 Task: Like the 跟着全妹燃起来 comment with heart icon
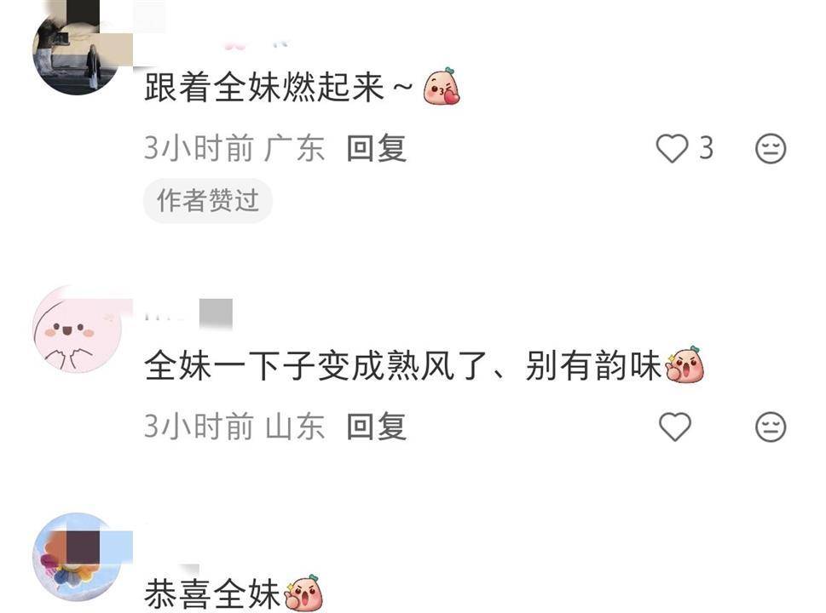(672, 148)
